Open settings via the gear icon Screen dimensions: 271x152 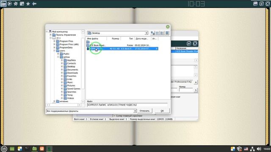[16, 3]
